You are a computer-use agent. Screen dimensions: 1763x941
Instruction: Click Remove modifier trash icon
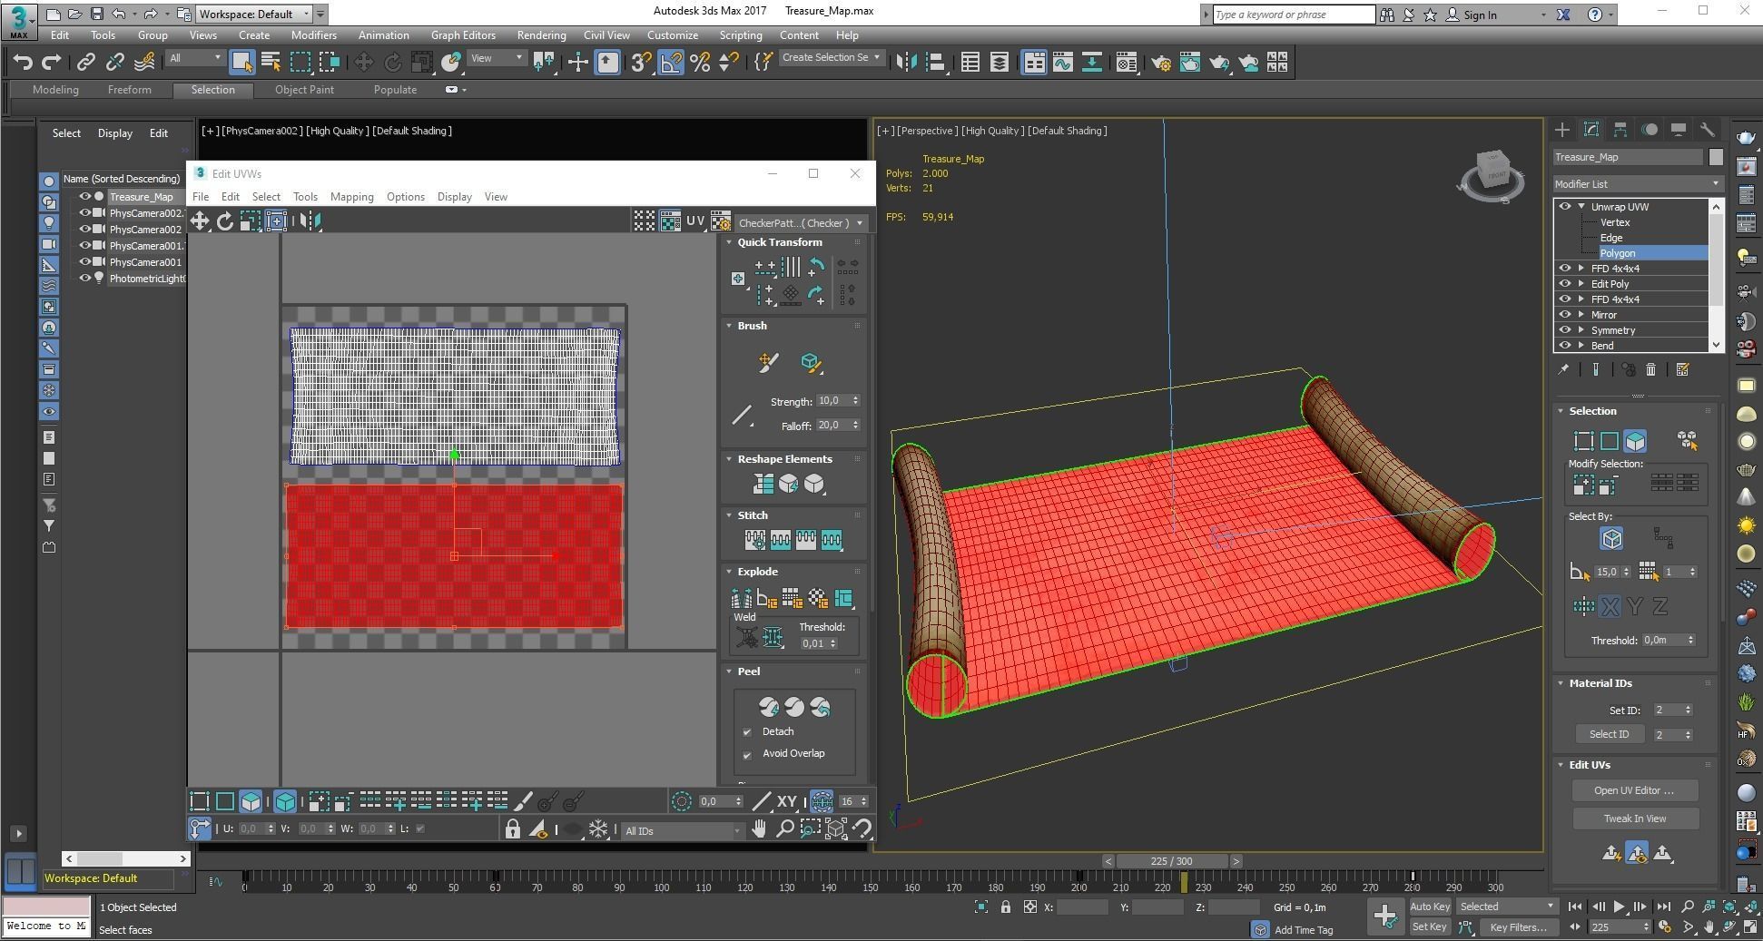coord(1650,369)
